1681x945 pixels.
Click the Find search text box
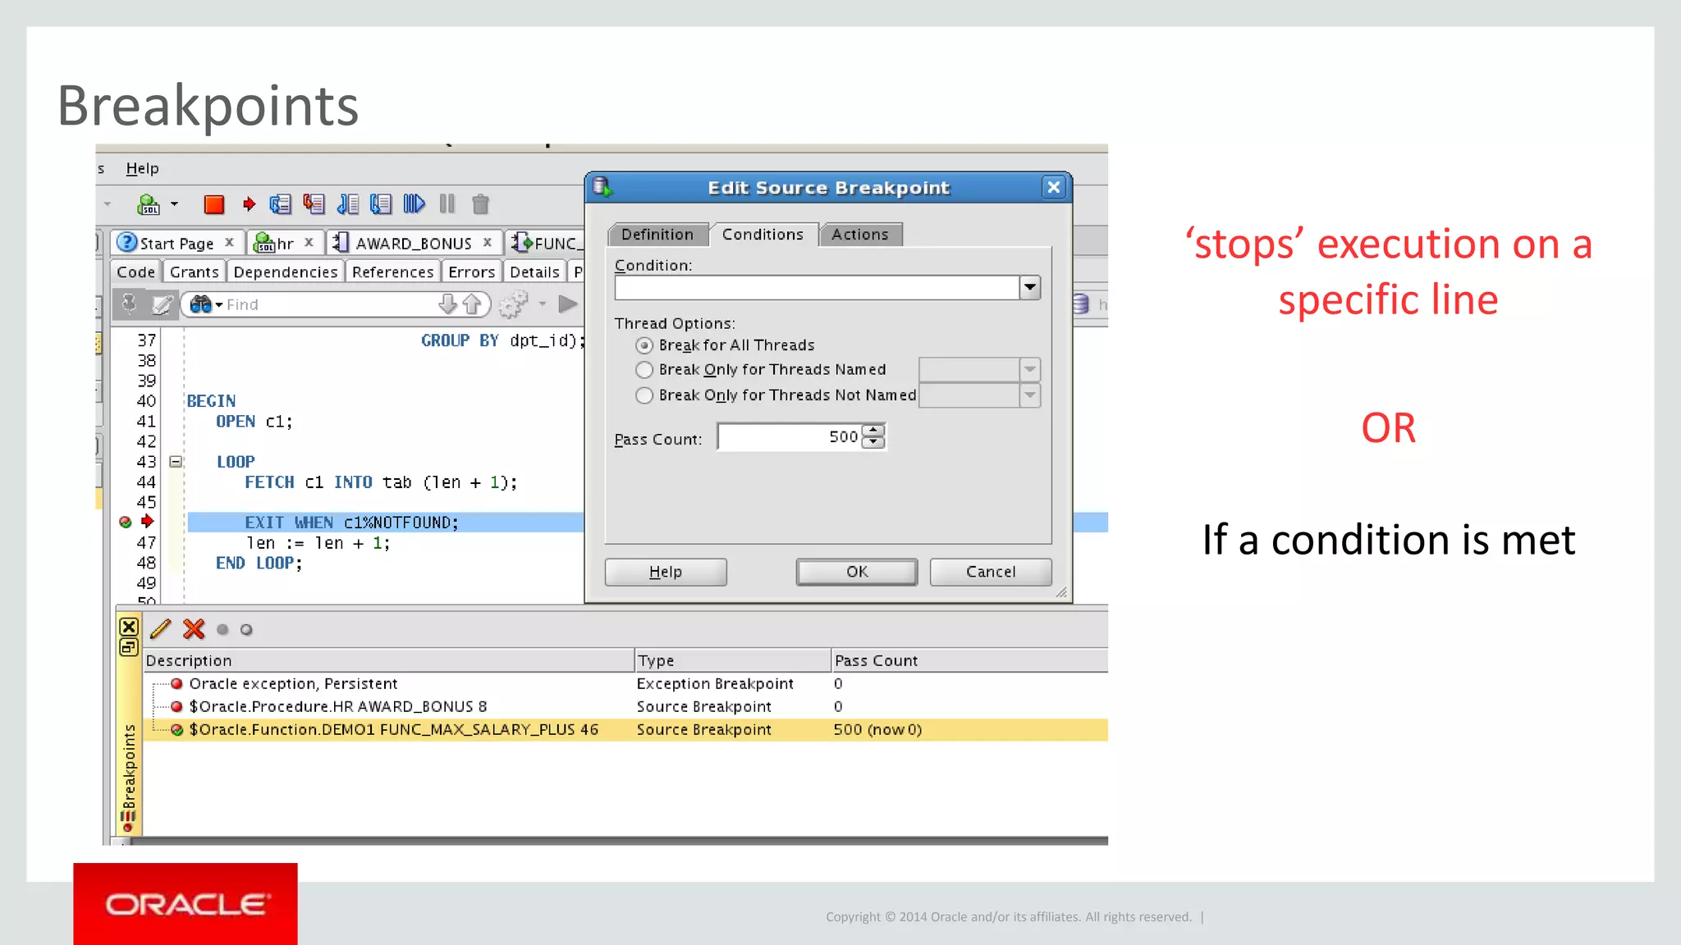tap(328, 304)
